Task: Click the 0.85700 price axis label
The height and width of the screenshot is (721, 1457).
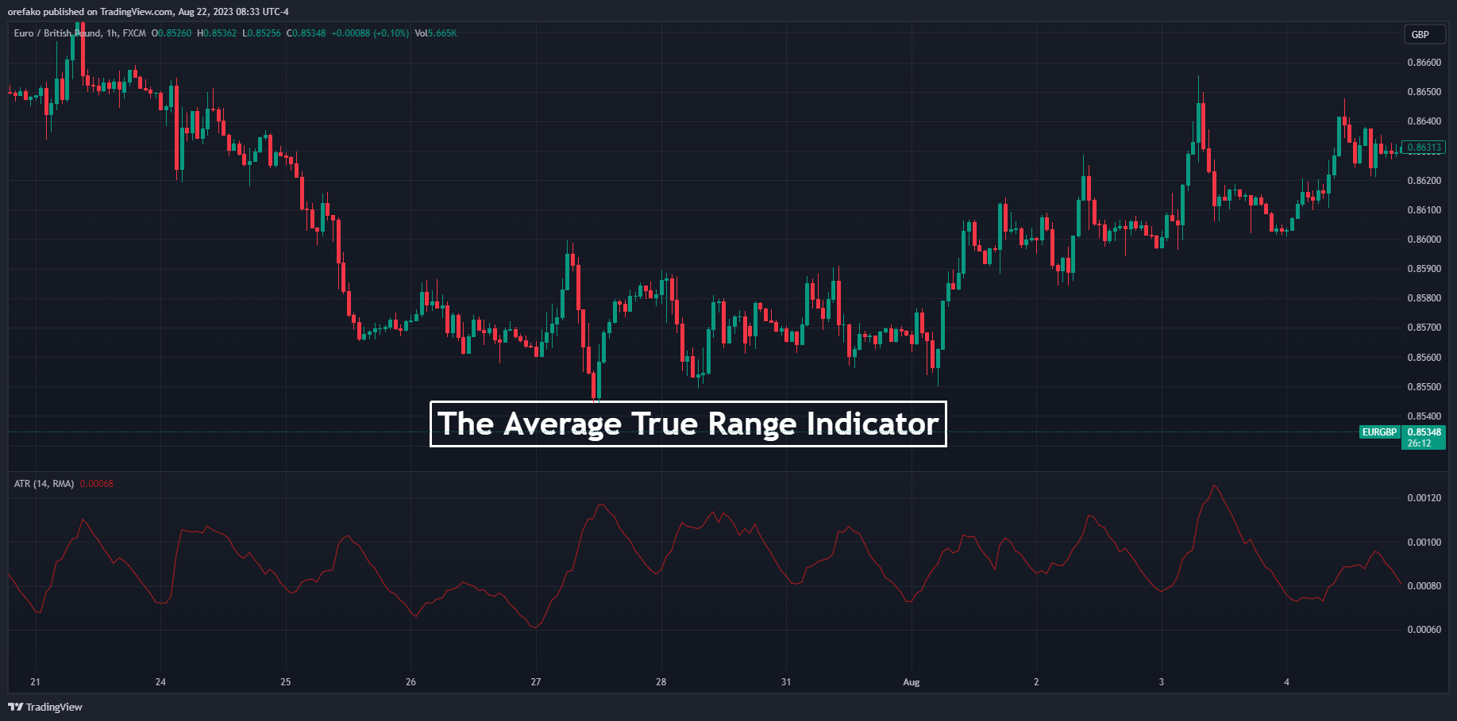Action: [x=1424, y=328]
